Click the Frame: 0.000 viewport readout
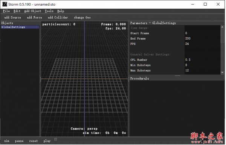This screenshot has width=226, height=145. point(113,24)
